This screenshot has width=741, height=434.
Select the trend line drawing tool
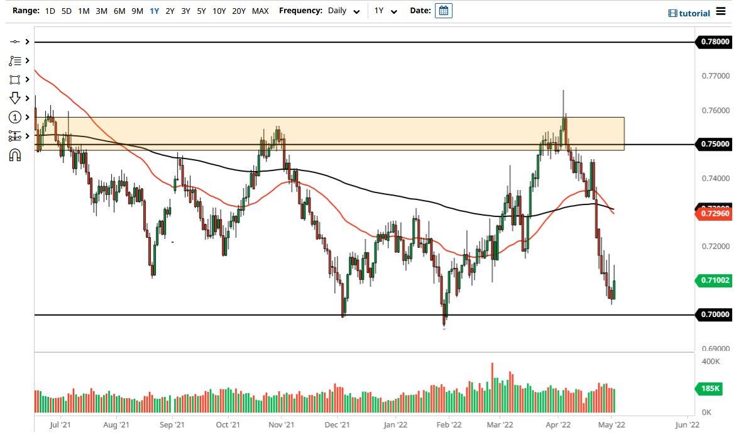[16, 42]
